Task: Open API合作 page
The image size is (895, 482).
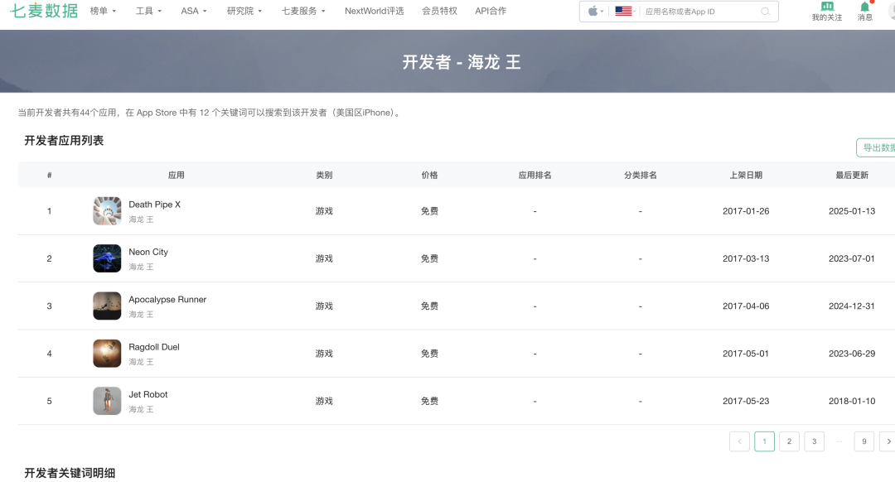Action: coord(491,11)
